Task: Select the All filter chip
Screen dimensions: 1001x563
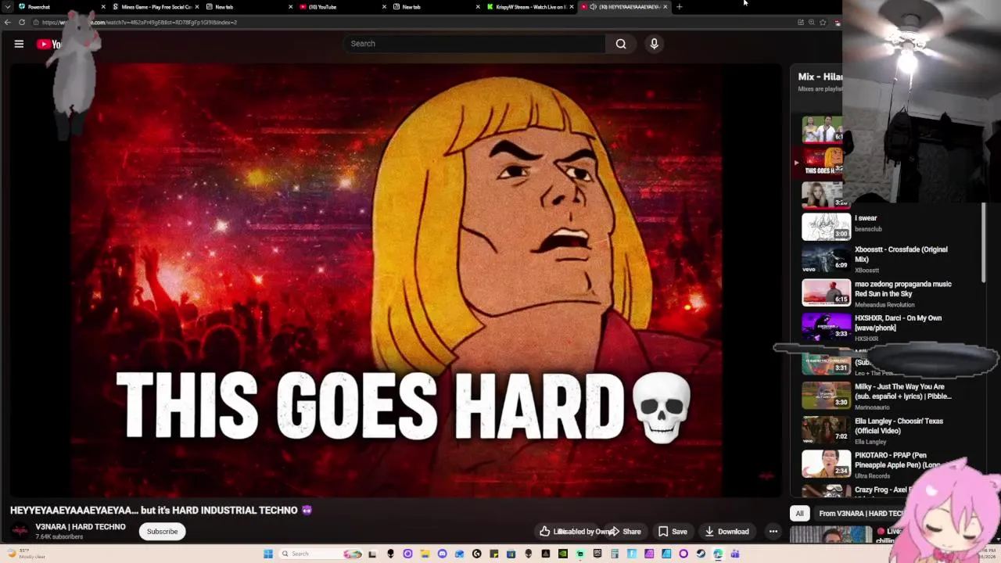Action: (799, 514)
